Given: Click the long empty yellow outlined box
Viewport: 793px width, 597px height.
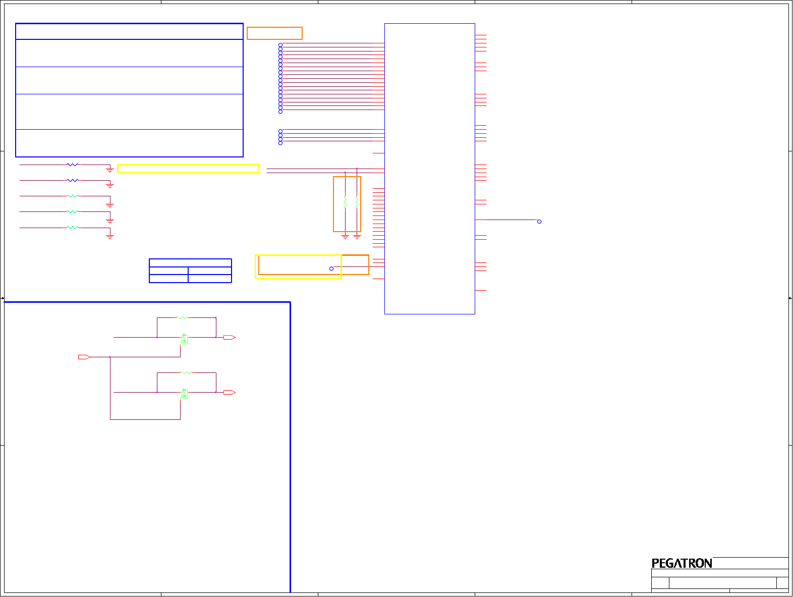Looking at the screenshot, I should point(188,169).
